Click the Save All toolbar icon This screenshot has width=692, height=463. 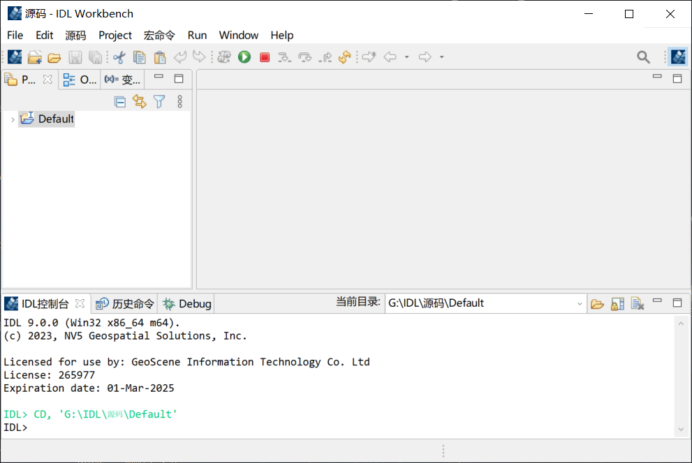click(95, 57)
